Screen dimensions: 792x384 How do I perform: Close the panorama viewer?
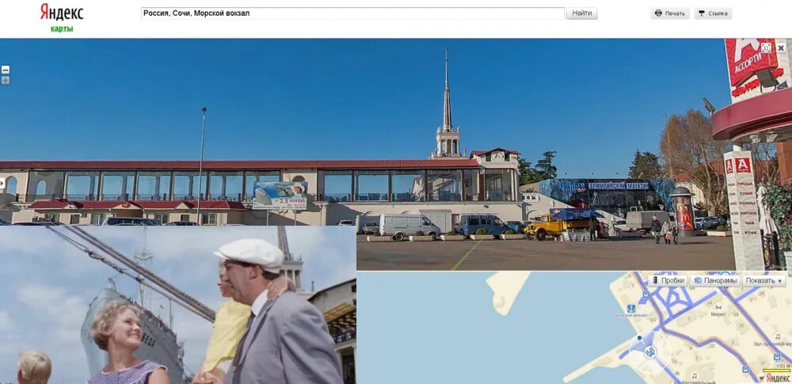[x=781, y=48]
